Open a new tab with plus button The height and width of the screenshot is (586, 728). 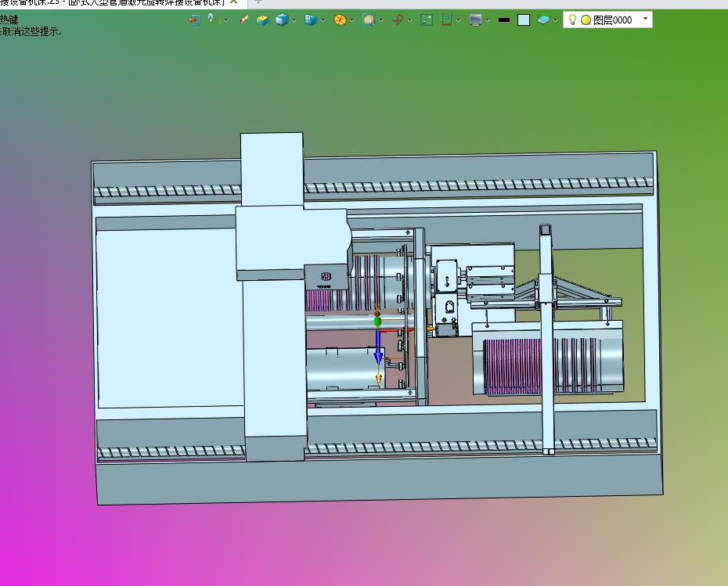coord(258,2)
